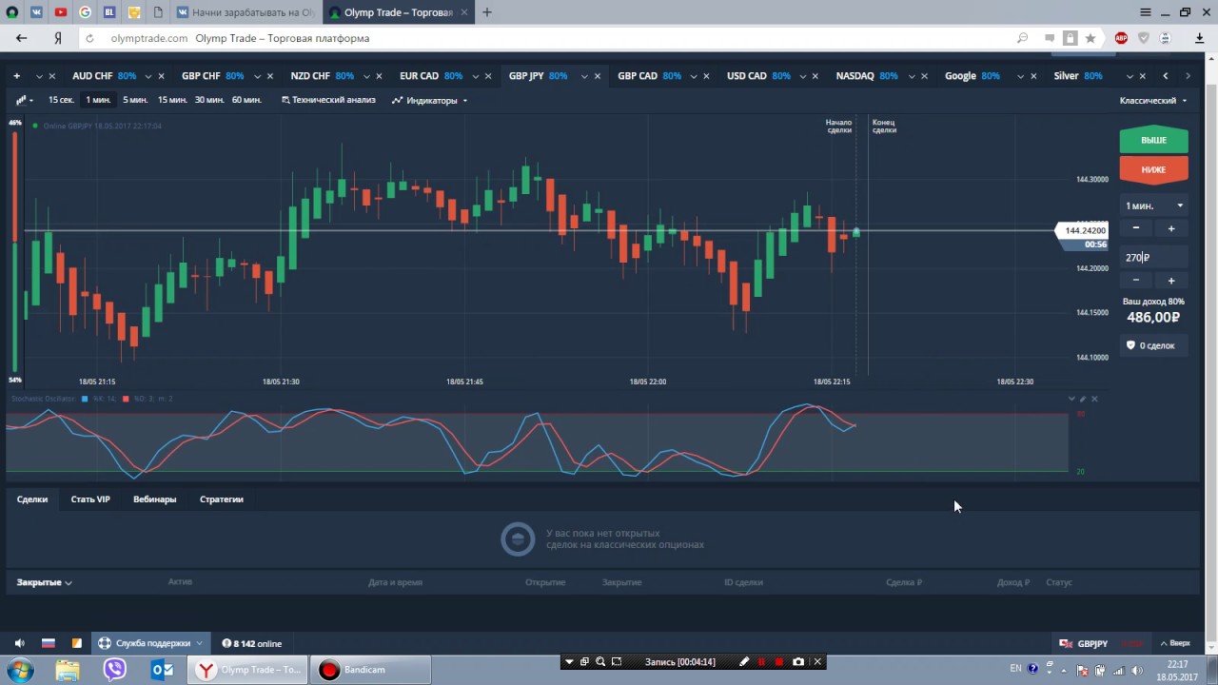Change language via Russian flag icon

[x=49, y=643]
